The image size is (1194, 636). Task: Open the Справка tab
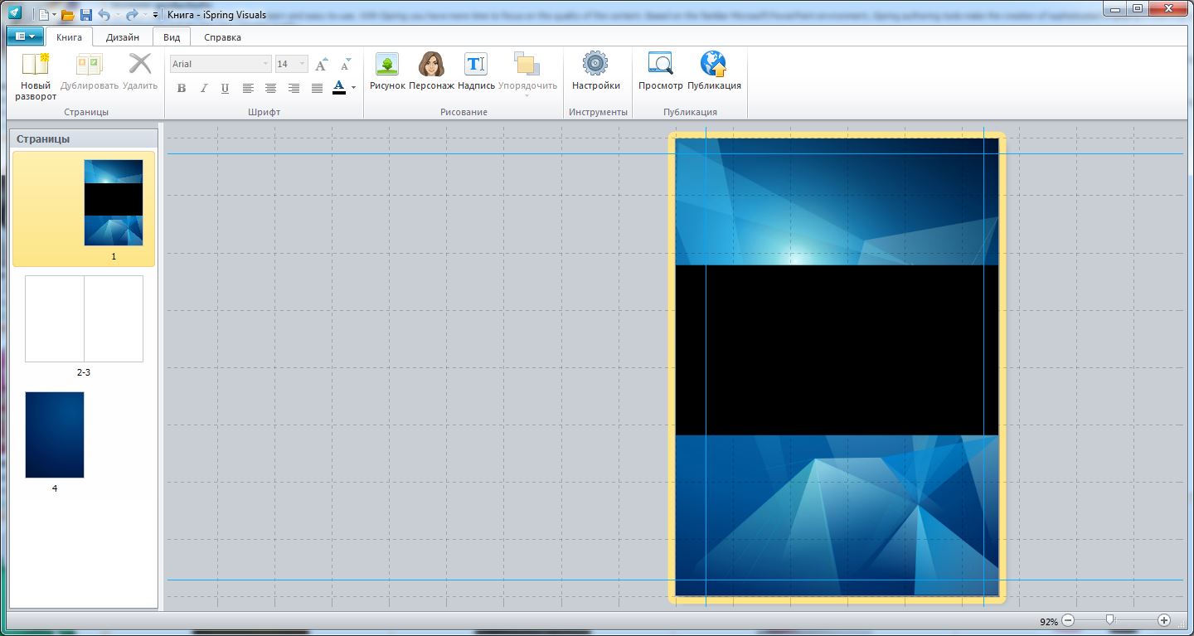[222, 37]
